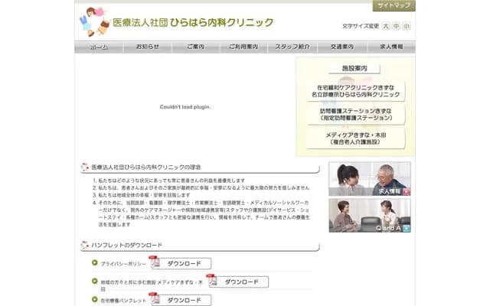Click the PDF icon beside プライバシーポリシー

[154, 262]
